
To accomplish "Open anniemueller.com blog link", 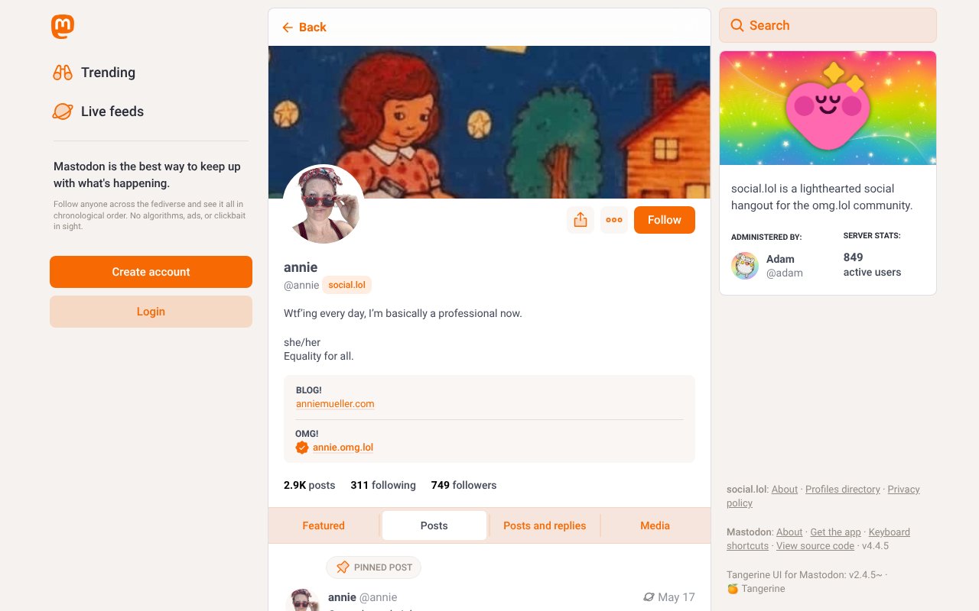I will click(335, 404).
